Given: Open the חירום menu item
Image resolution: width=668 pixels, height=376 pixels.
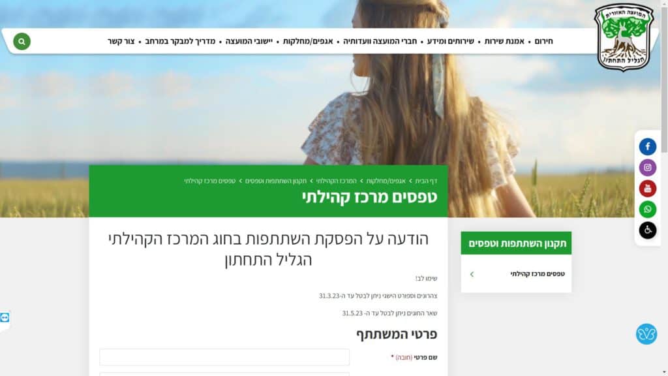Looking at the screenshot, I should (x=543, y=41).
